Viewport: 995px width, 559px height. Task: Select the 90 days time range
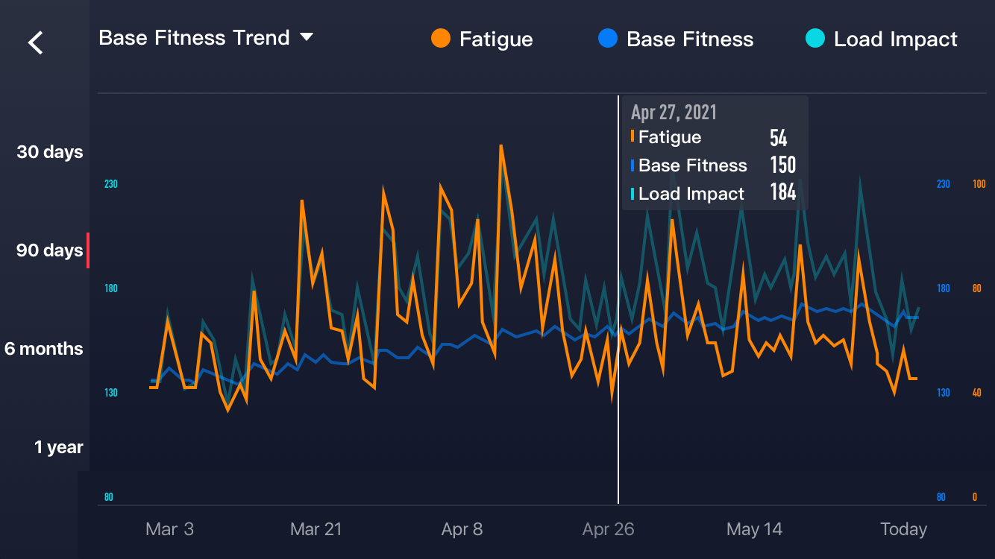[x=50, y=250]
